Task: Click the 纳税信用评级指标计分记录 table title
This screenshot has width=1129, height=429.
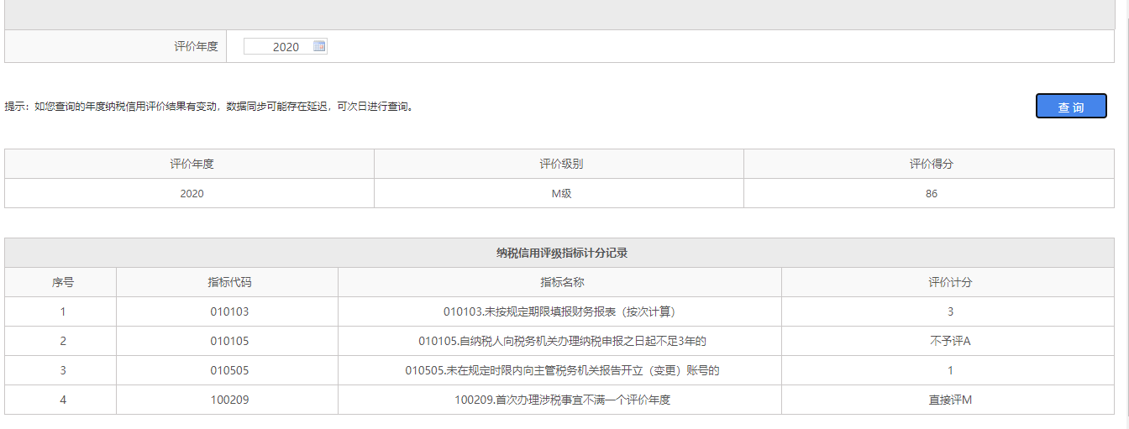Action: 561,253
